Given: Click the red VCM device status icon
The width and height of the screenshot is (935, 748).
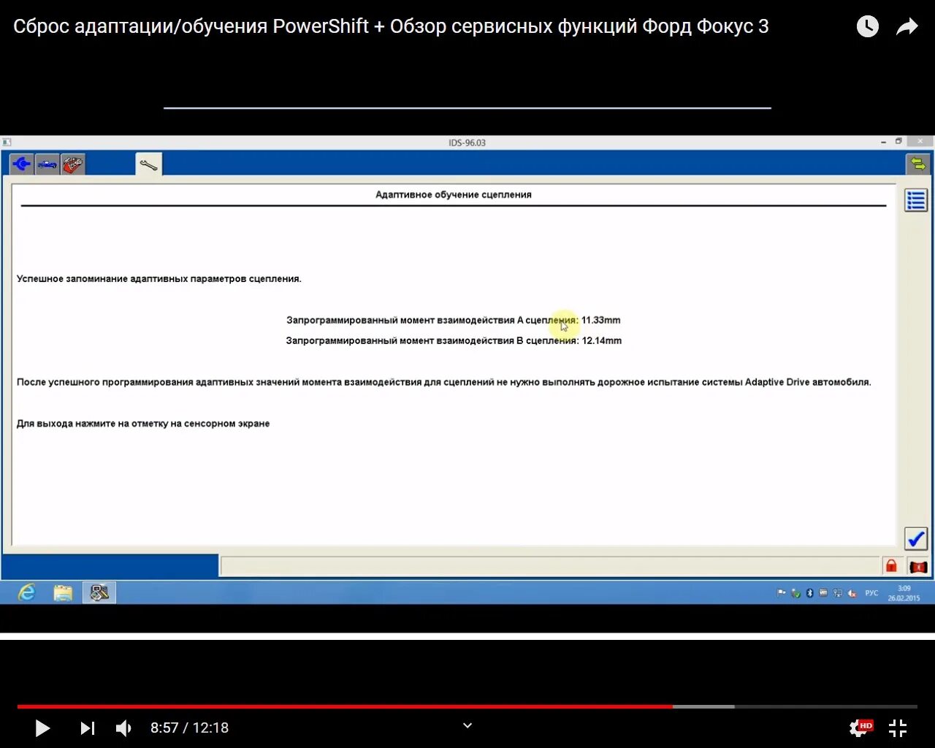Looking at the screenshot, I should (918, 566).
